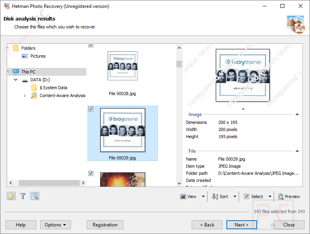Viewport: 310px width, 234px height.
Task: Click the tree horizontal scrollbar thumb
Action: pos(49,183)
